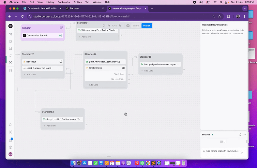The image size is (257, 168).
Task: Open the Profiles menu in menu bar
Action: [x=78, y=2]
